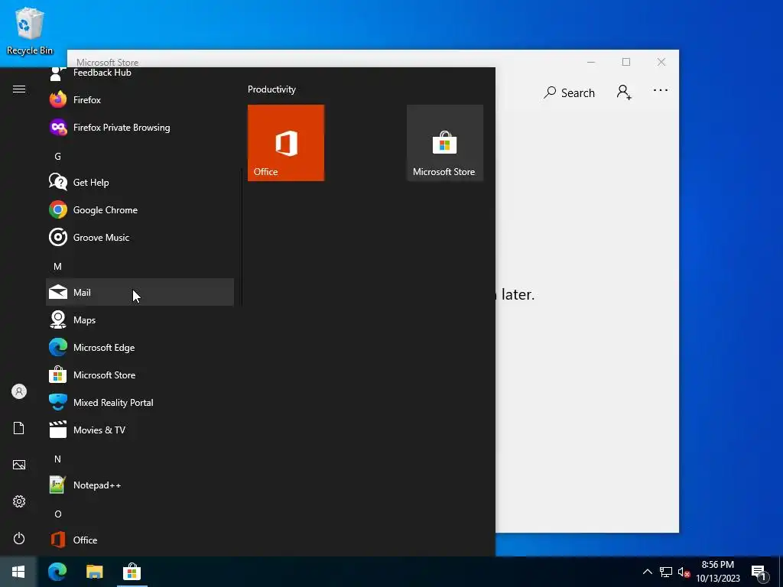Click the network tray icon
The image size is (783, 587).
point(666,572)
